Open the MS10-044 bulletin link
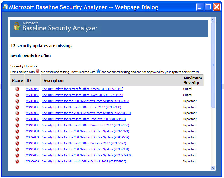This screenshot has width=224, height=178. (x=32, y=89)
